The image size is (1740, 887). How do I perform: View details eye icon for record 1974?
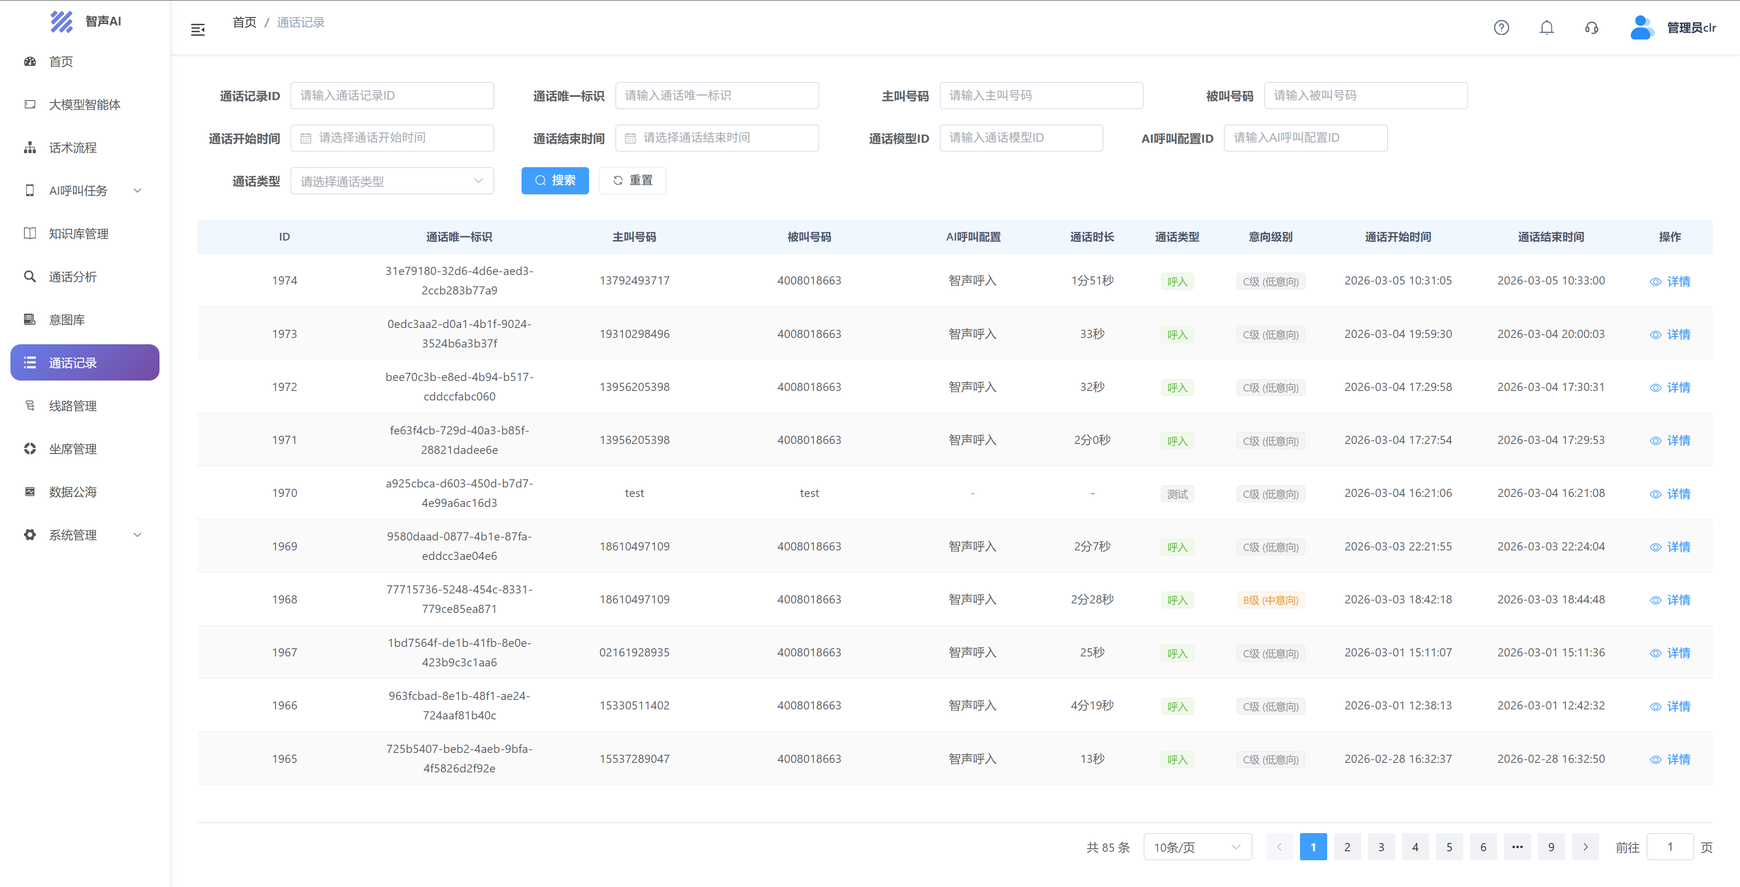point(1656,282)
